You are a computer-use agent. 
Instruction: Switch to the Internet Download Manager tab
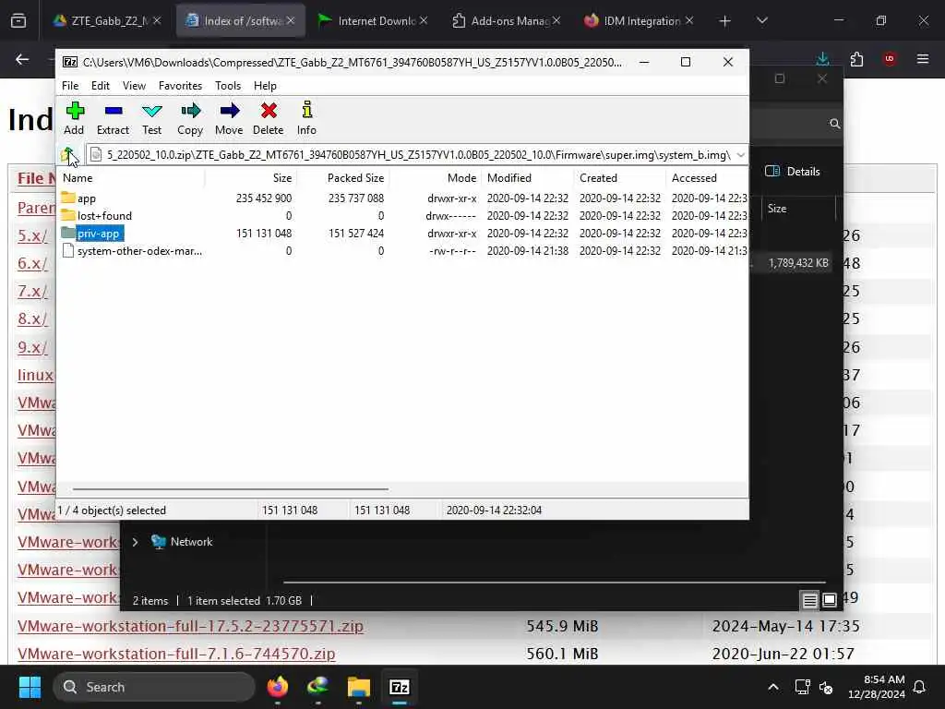[373, 20]
